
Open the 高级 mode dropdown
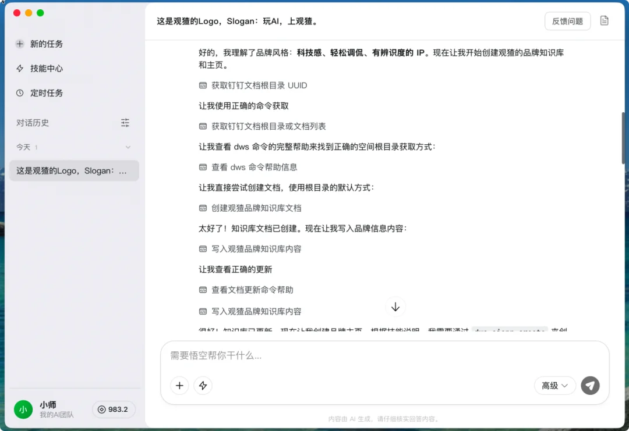[554, 386]
